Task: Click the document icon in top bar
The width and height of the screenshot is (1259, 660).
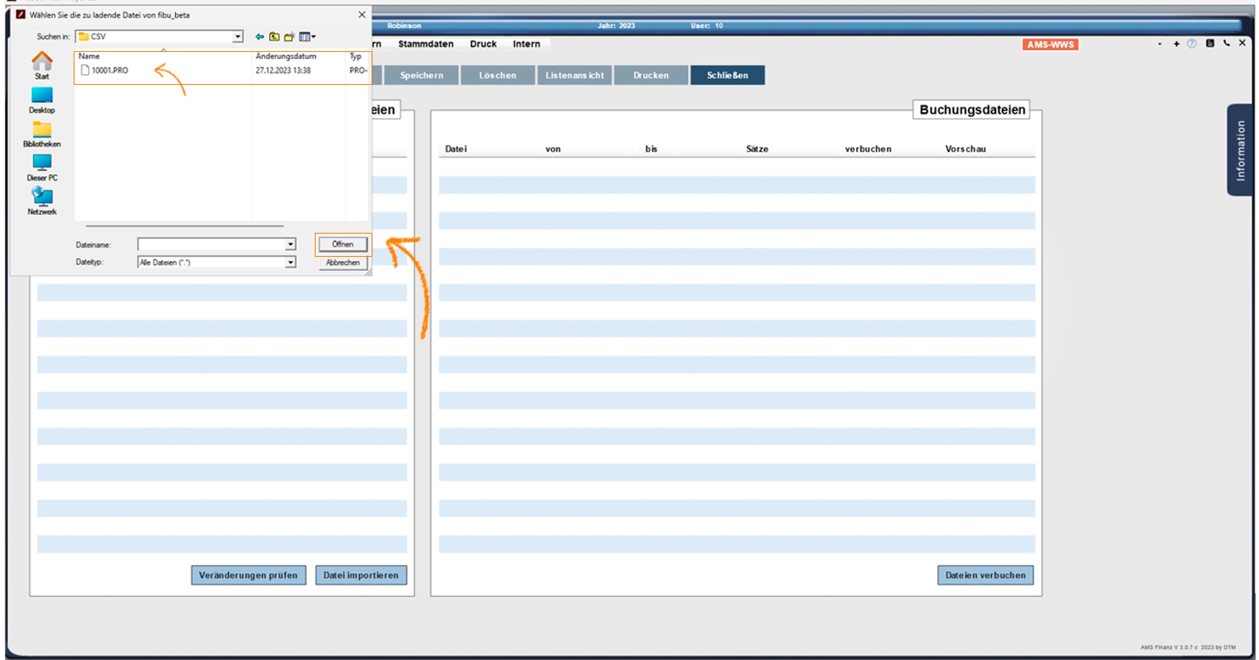Action: pos(1209,44)
